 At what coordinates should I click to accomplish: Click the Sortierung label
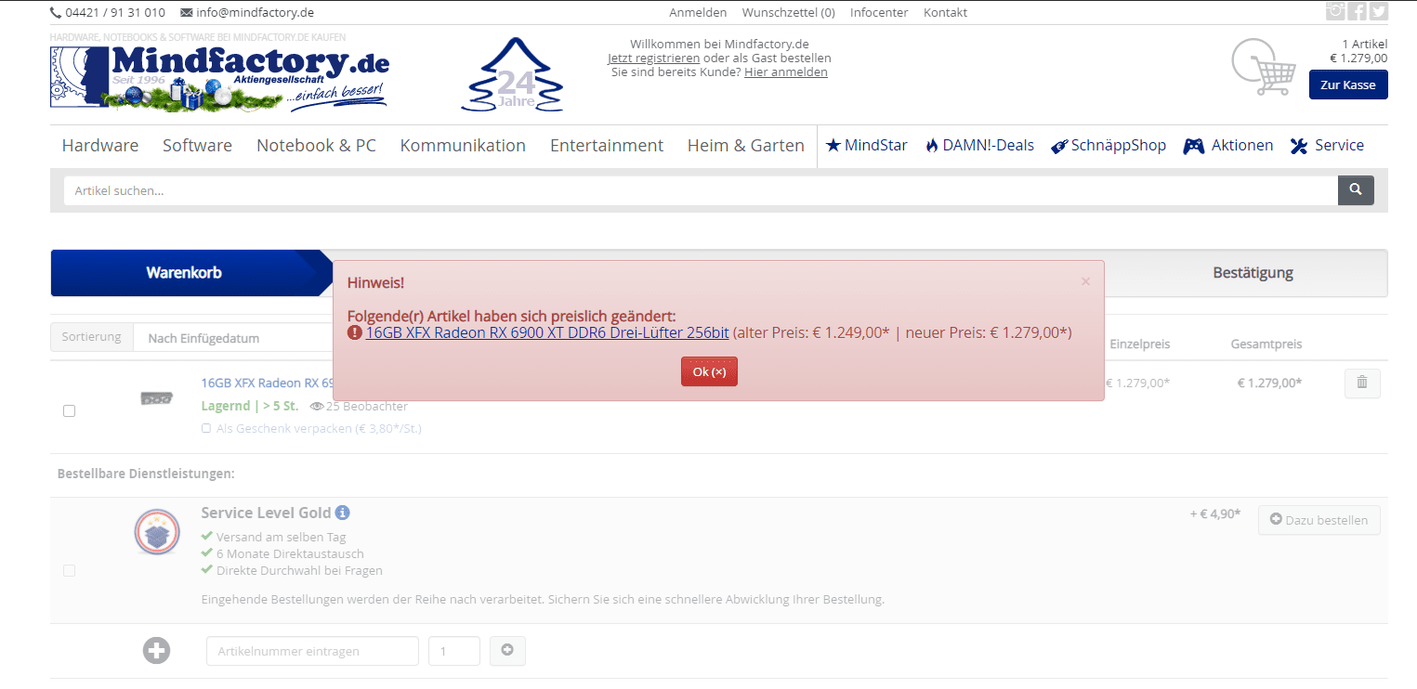pos(92,337)
